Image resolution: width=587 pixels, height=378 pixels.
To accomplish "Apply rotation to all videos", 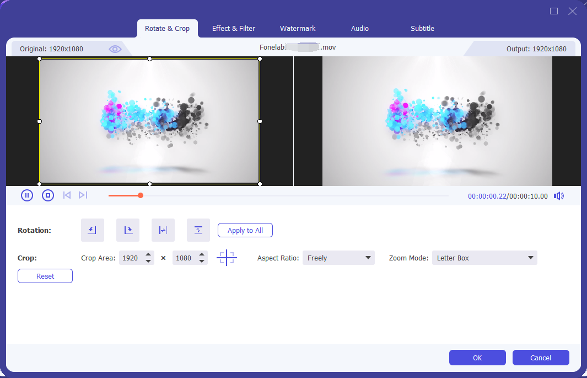I will [245, 230].
